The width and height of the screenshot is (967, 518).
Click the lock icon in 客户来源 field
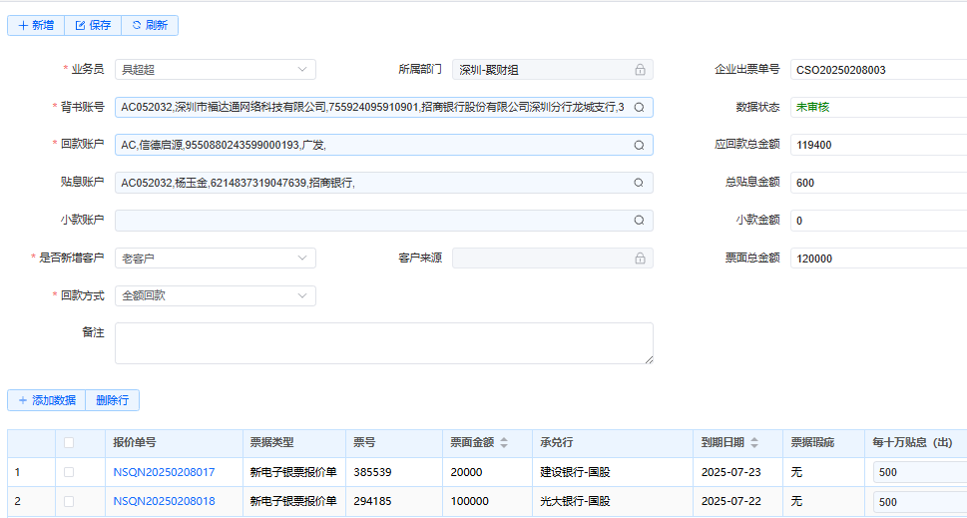click(640, 259)
